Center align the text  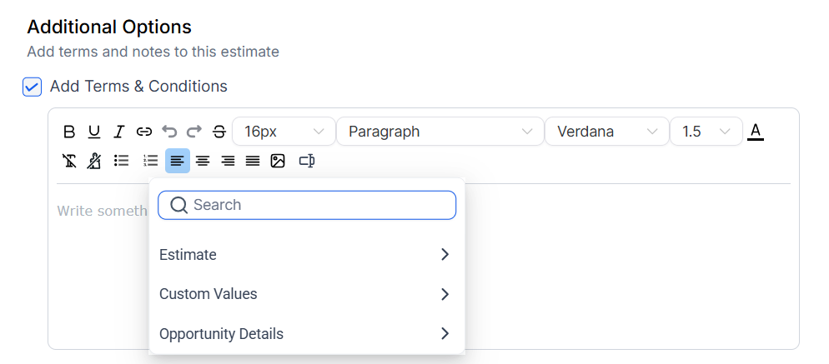[203, 161]
